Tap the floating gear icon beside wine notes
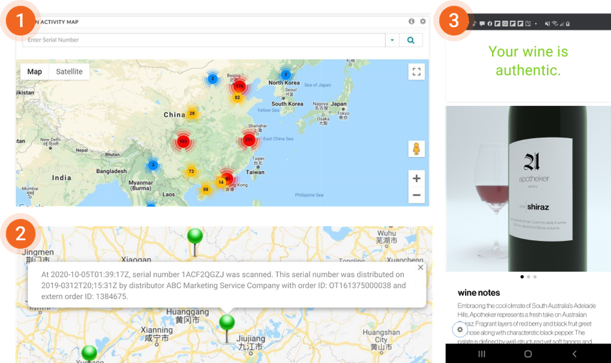This screenshot has height=363, width=611. coord(460,329)
